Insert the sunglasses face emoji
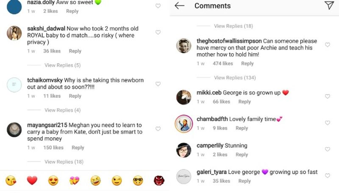 click(138, 181)
